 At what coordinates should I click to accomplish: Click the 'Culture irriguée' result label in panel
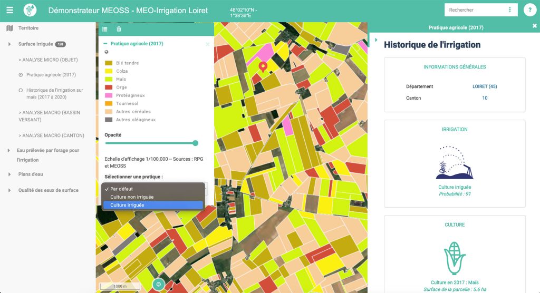(455, 187)
